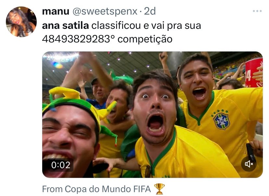Screen dimensions: 269x196
Task: Click the trophy emoji after FIFA
Action: [x=159, y=189]
